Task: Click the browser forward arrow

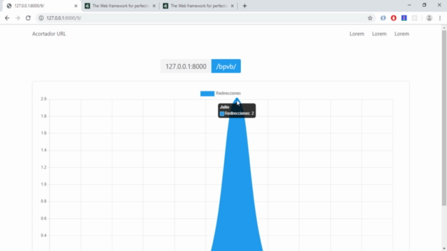Action: [x=17, y=18]
